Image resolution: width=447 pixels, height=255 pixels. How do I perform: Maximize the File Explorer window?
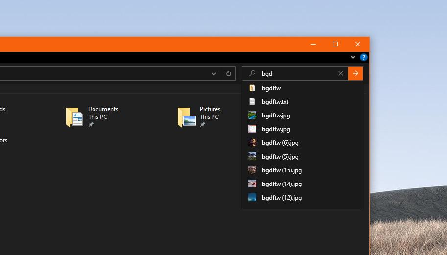pos(335,44)
